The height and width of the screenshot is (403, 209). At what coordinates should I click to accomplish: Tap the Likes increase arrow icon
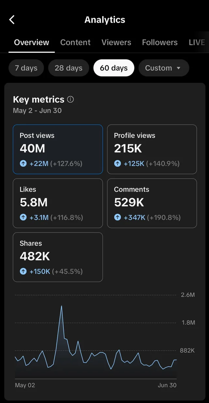coord(23,218)
